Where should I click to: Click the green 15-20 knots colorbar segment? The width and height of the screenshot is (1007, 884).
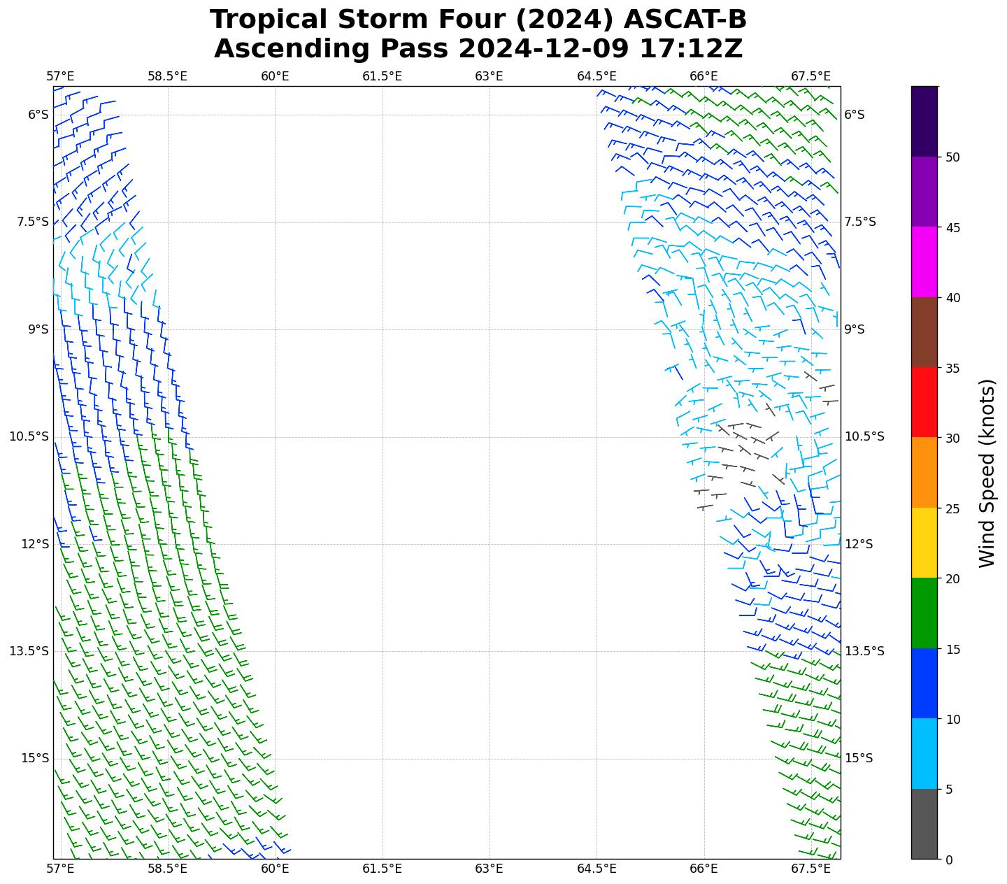click(924, 613)
